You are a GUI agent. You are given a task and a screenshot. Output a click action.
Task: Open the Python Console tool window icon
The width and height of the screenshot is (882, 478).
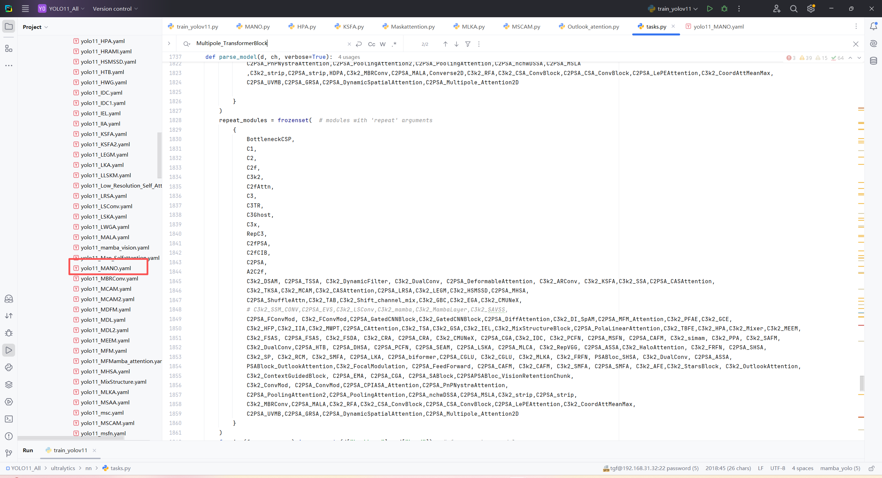(x=9, y=367)
